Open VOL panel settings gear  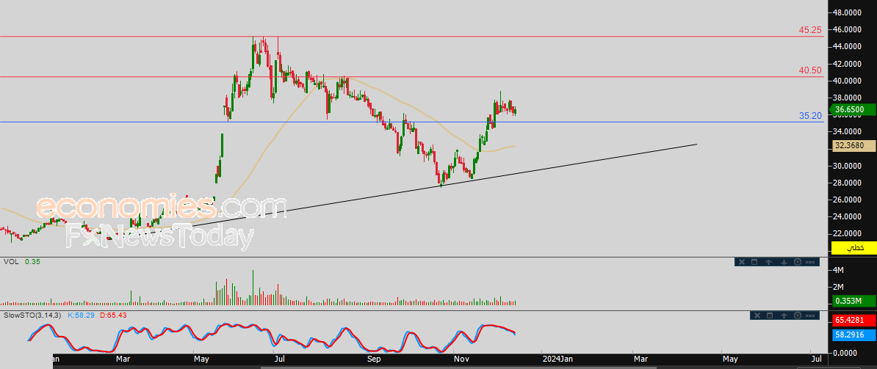click(x=798, y=262)
